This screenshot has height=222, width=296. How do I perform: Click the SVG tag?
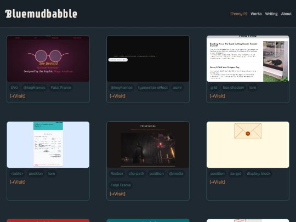coord(14,88)
